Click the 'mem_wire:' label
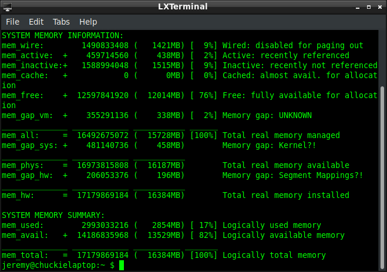This screenshot has width=387, height=272. click(23, 46)
